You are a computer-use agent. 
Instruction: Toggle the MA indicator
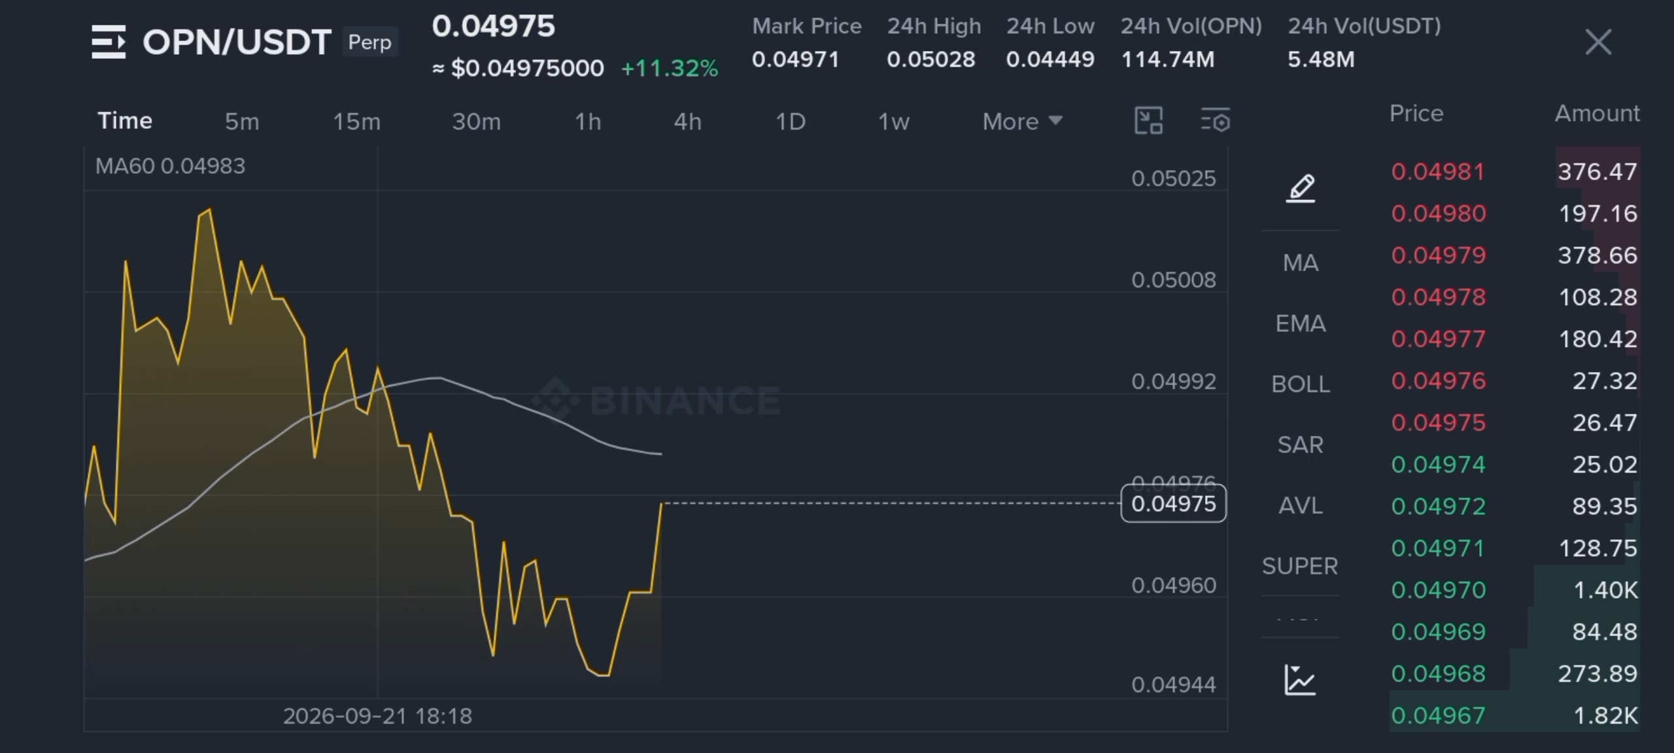click(1301, 263)
